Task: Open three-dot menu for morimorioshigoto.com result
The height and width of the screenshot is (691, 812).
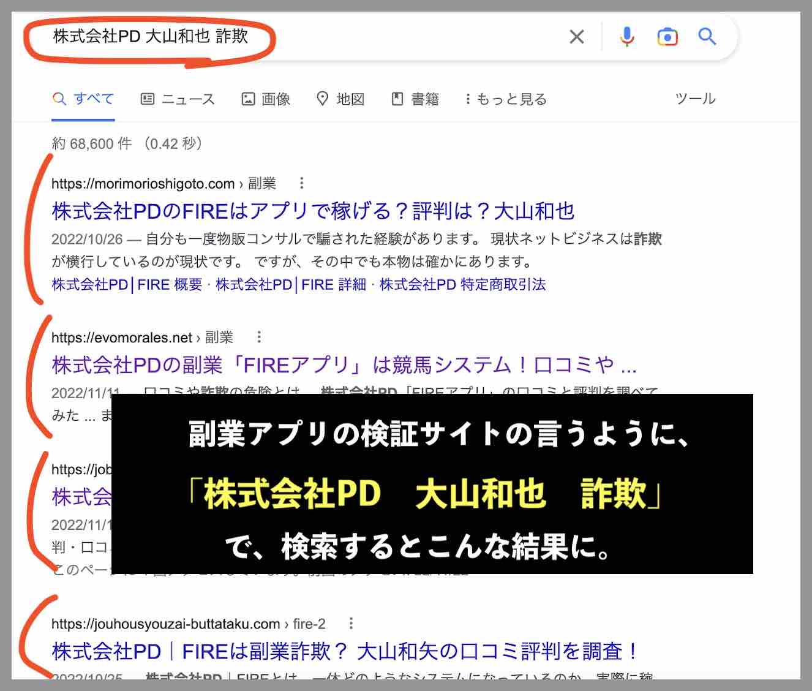Action: click(x=303, y=183)
